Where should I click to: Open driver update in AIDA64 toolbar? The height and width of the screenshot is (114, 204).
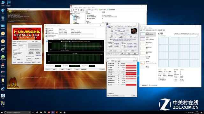click(111, 10)
